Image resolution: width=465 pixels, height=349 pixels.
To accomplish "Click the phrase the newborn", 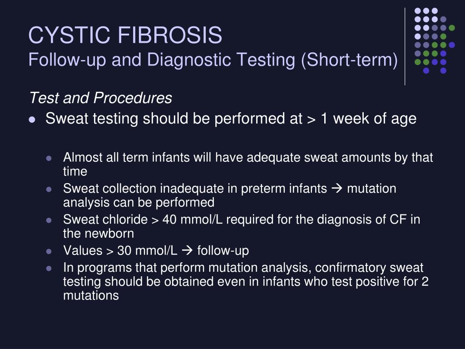I will tap(99, 234).
